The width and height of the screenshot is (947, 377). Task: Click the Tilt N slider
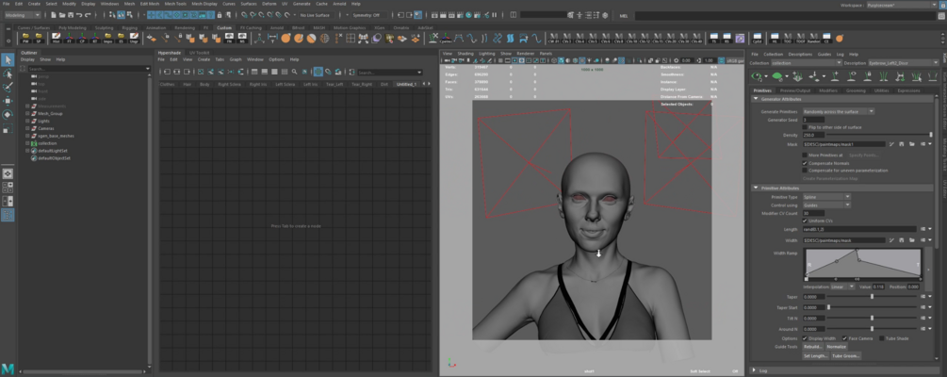[x=873, y=318]
